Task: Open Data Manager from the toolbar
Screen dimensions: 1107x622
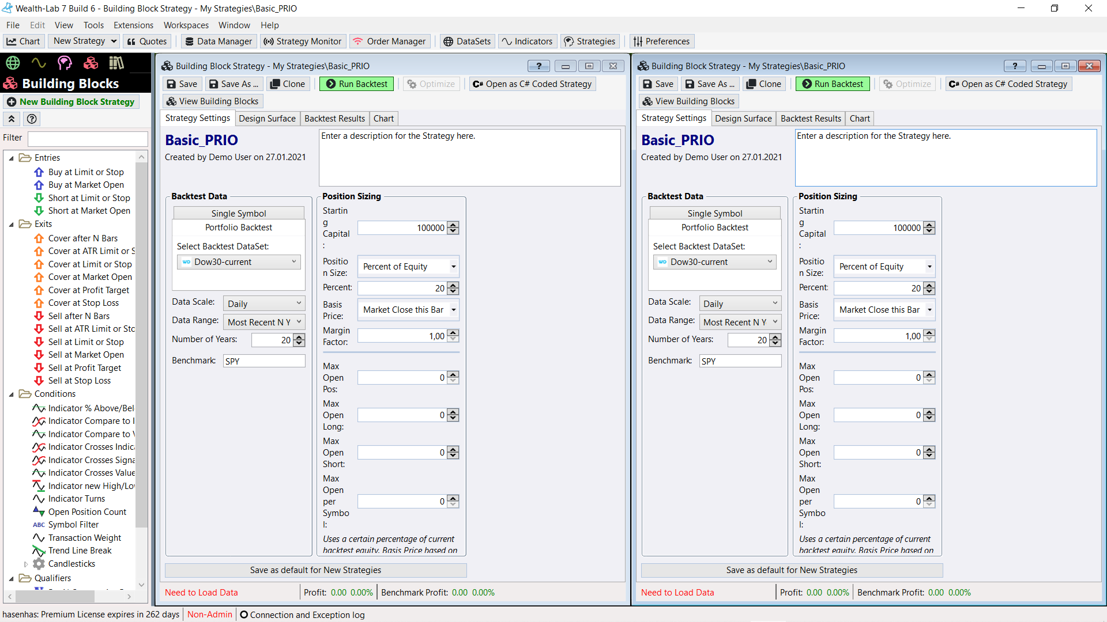Action: (219, 41)
